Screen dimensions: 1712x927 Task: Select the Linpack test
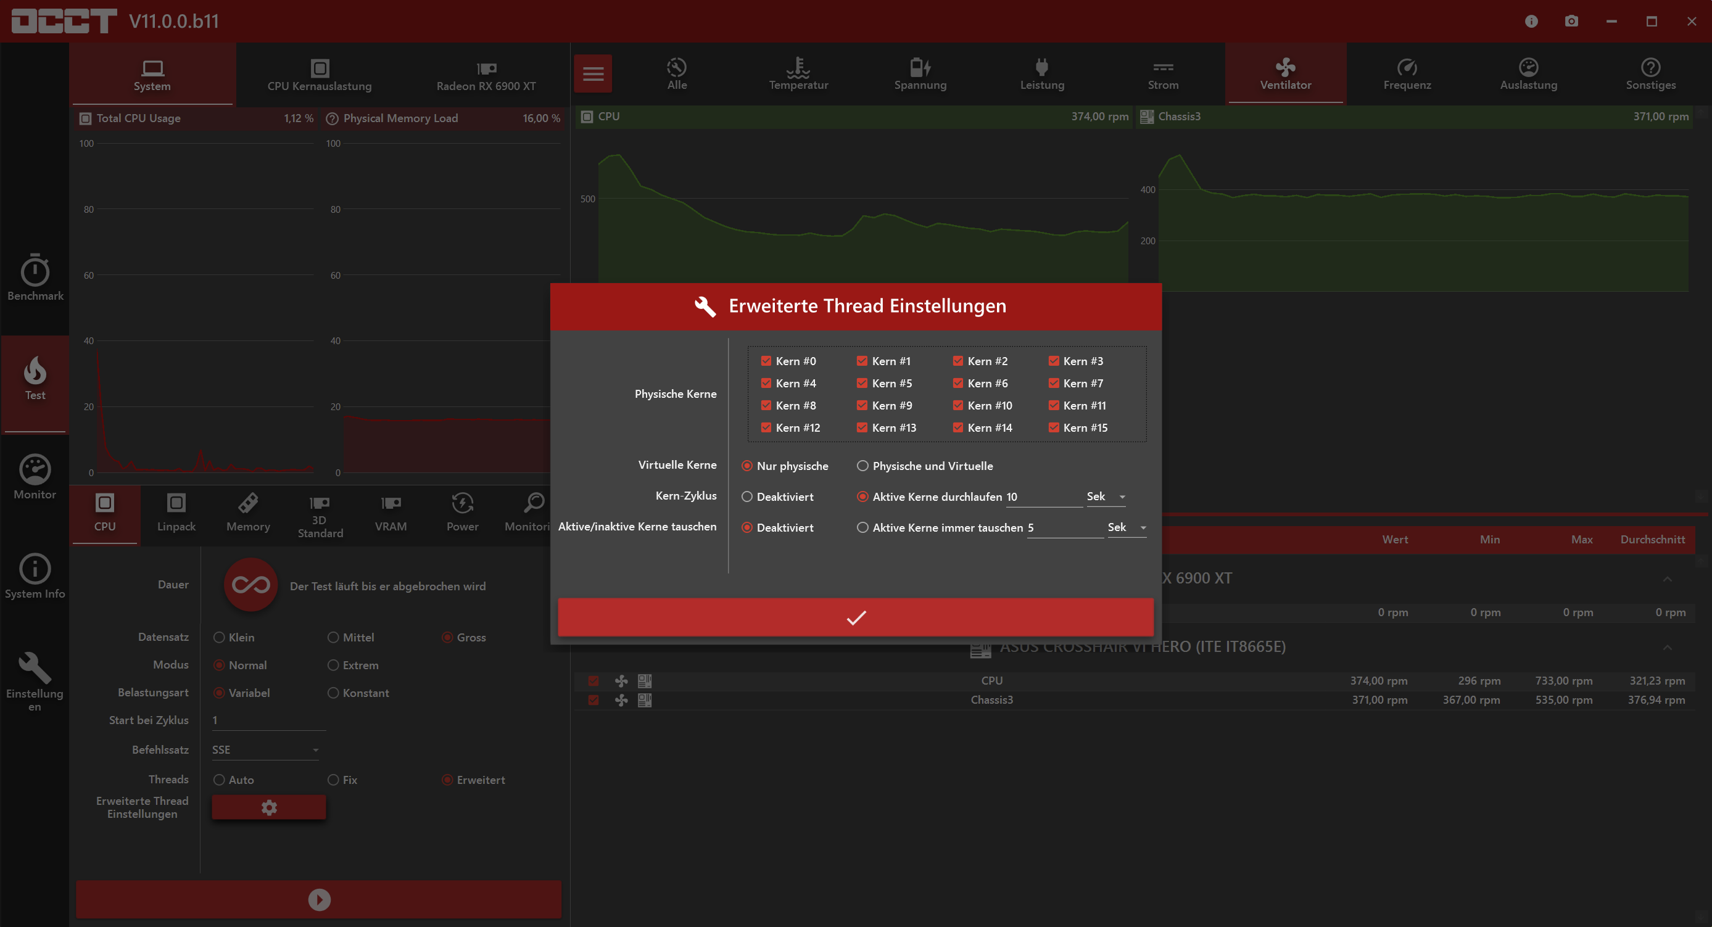176,513
